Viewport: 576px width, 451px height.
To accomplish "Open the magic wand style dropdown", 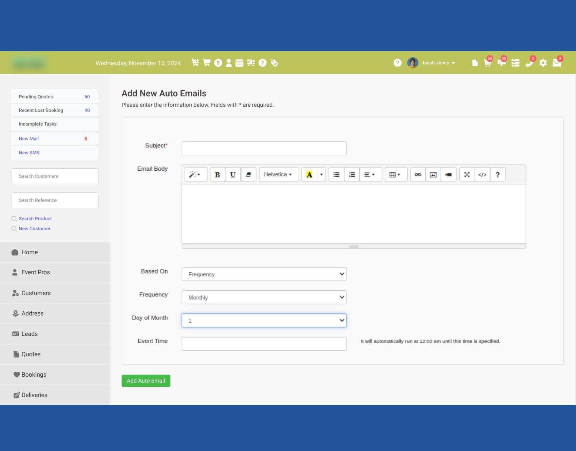I will (196, 174).
